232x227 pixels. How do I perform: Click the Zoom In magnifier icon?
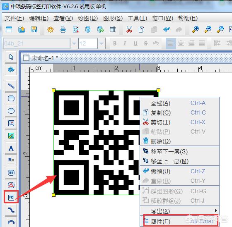[196, 29]
